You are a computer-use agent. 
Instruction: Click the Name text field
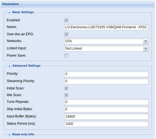coord(106,27)
